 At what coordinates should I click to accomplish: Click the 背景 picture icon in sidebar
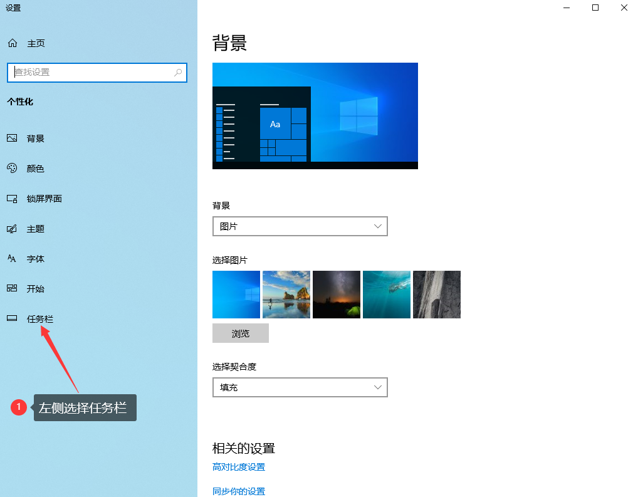[12, 139]
